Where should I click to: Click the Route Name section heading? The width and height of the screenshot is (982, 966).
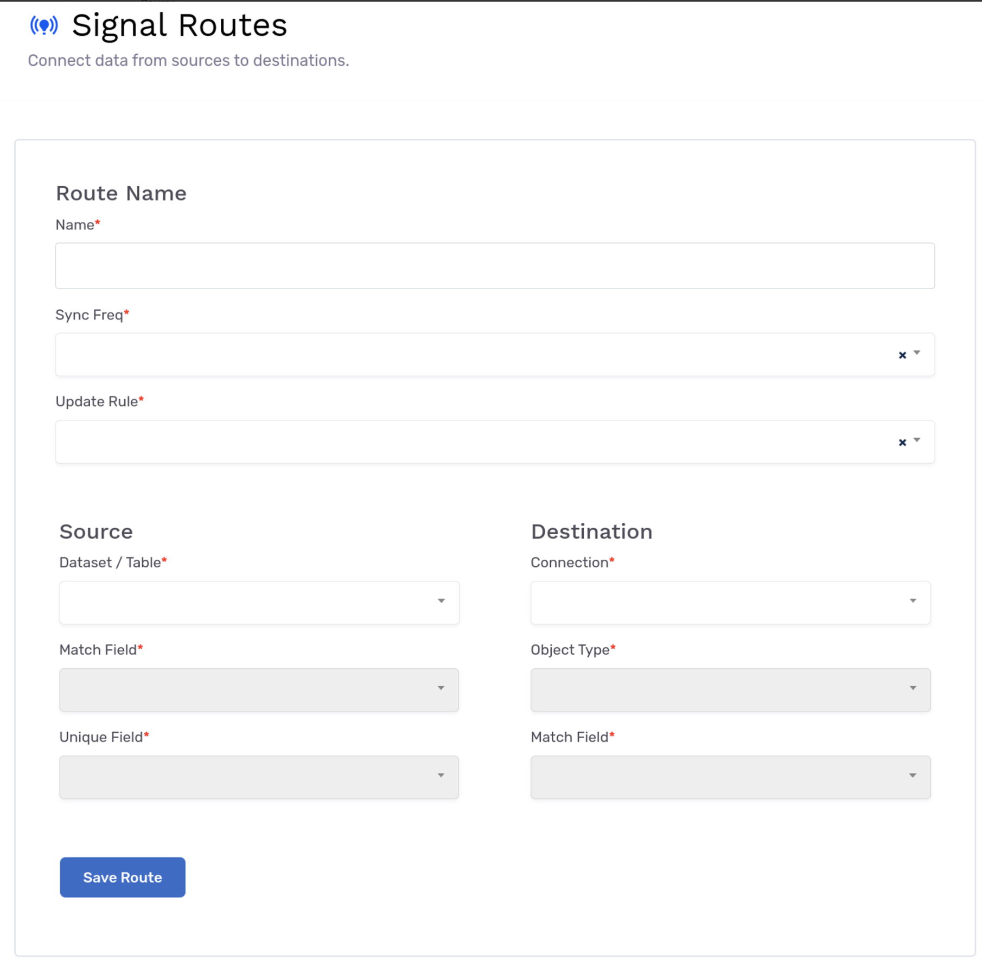point(122,193)
